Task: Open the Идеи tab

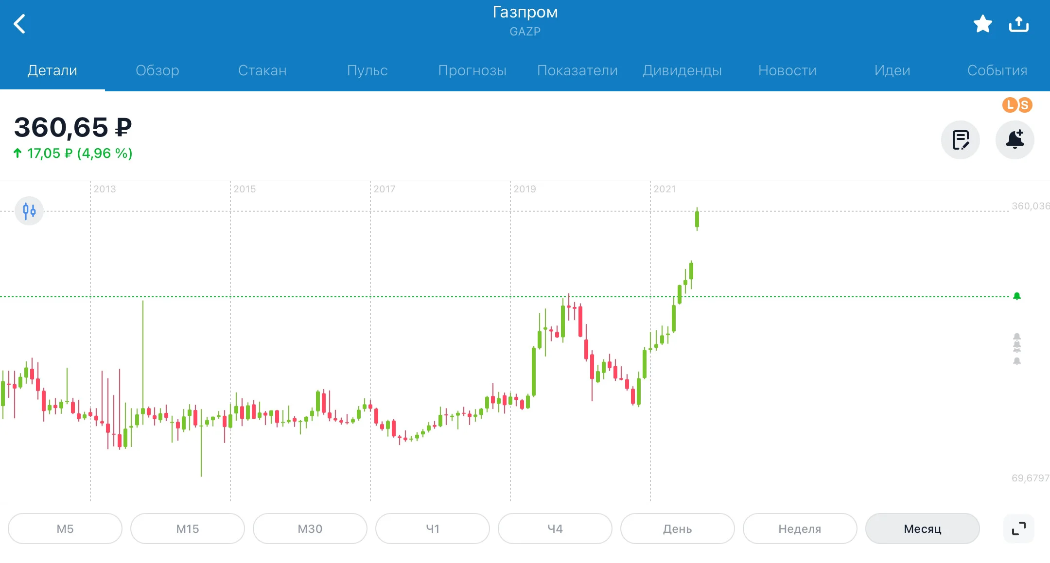Action: 892,70
